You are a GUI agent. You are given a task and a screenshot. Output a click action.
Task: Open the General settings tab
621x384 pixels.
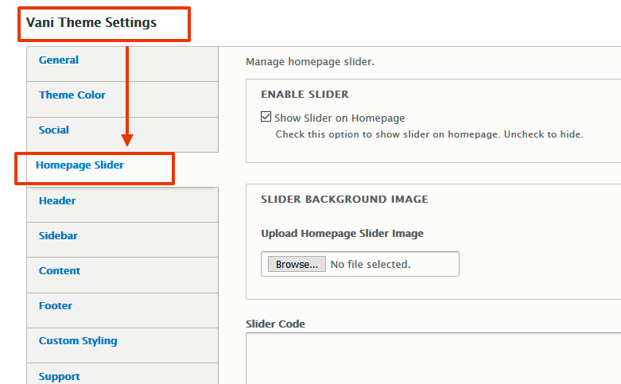pyautogui.click(x=59, y=60)
